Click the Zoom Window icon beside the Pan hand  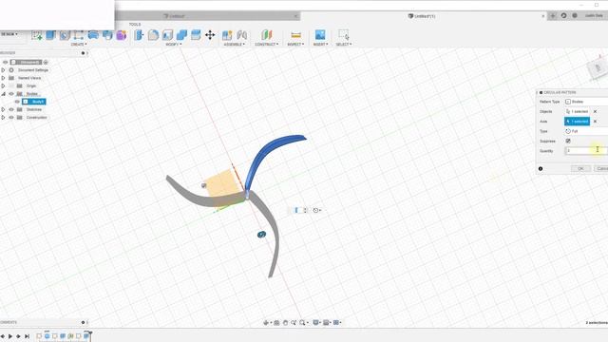tap(294, 323)
